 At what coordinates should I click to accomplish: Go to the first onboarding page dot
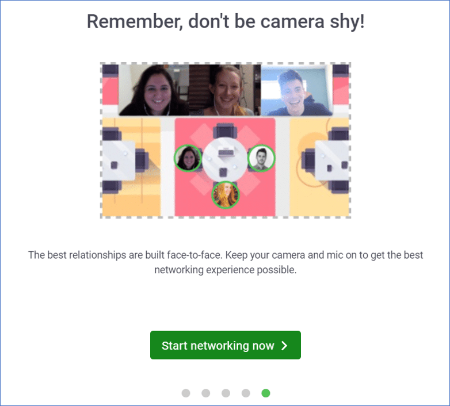(186, 393)
